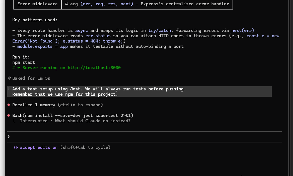Image resolution: width=293 pixels, height=176 pixels.
Task: Click the 4-arg centralized error handler cell
Action: click(147, 4)
